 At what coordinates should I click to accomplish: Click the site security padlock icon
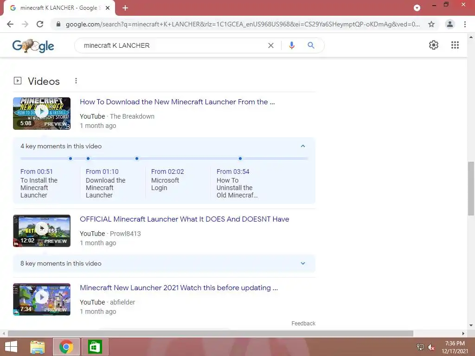pyautogui.click(x=58, y=24)
